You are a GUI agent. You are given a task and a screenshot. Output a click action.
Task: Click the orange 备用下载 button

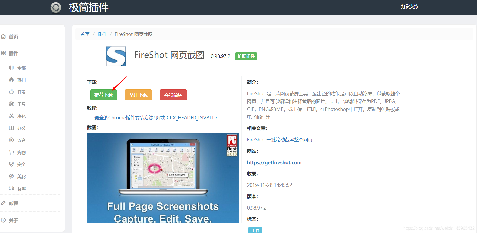(x=139, y=95)
